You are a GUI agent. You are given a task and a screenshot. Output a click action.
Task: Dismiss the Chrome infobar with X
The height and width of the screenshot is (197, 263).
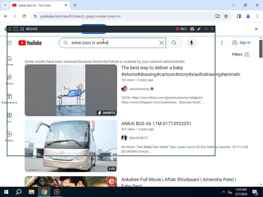point(256,29)
